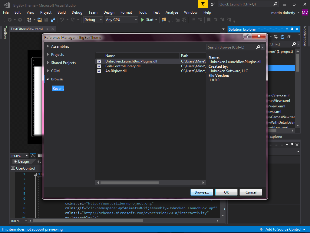Viewport: 310px width, 233px height.
Task: Collapse the Browse category
Action: 48,79
